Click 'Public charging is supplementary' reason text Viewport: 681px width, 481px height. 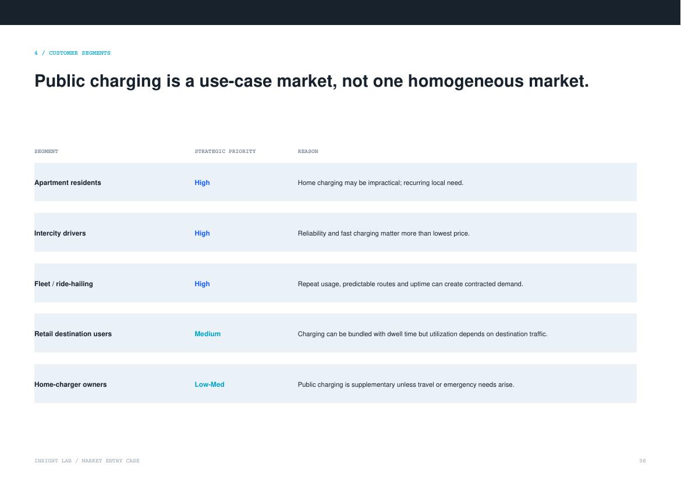(406, 384)
